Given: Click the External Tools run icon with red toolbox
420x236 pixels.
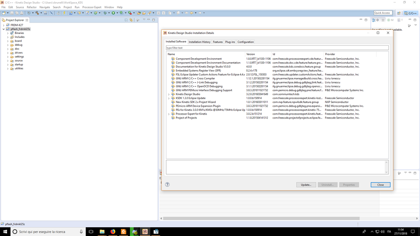Looking at the screenshot, I should [x=130, y=13].
